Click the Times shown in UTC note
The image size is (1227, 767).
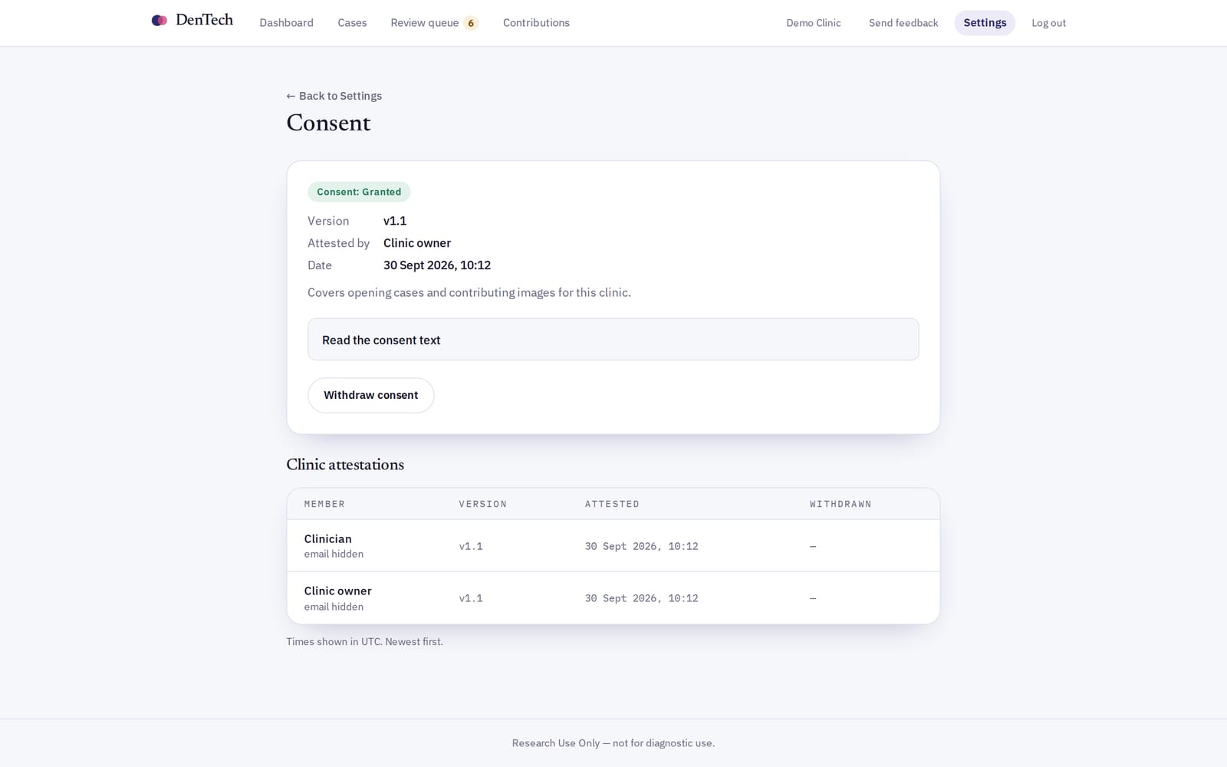pyautogui.click(x=364, y=642)
